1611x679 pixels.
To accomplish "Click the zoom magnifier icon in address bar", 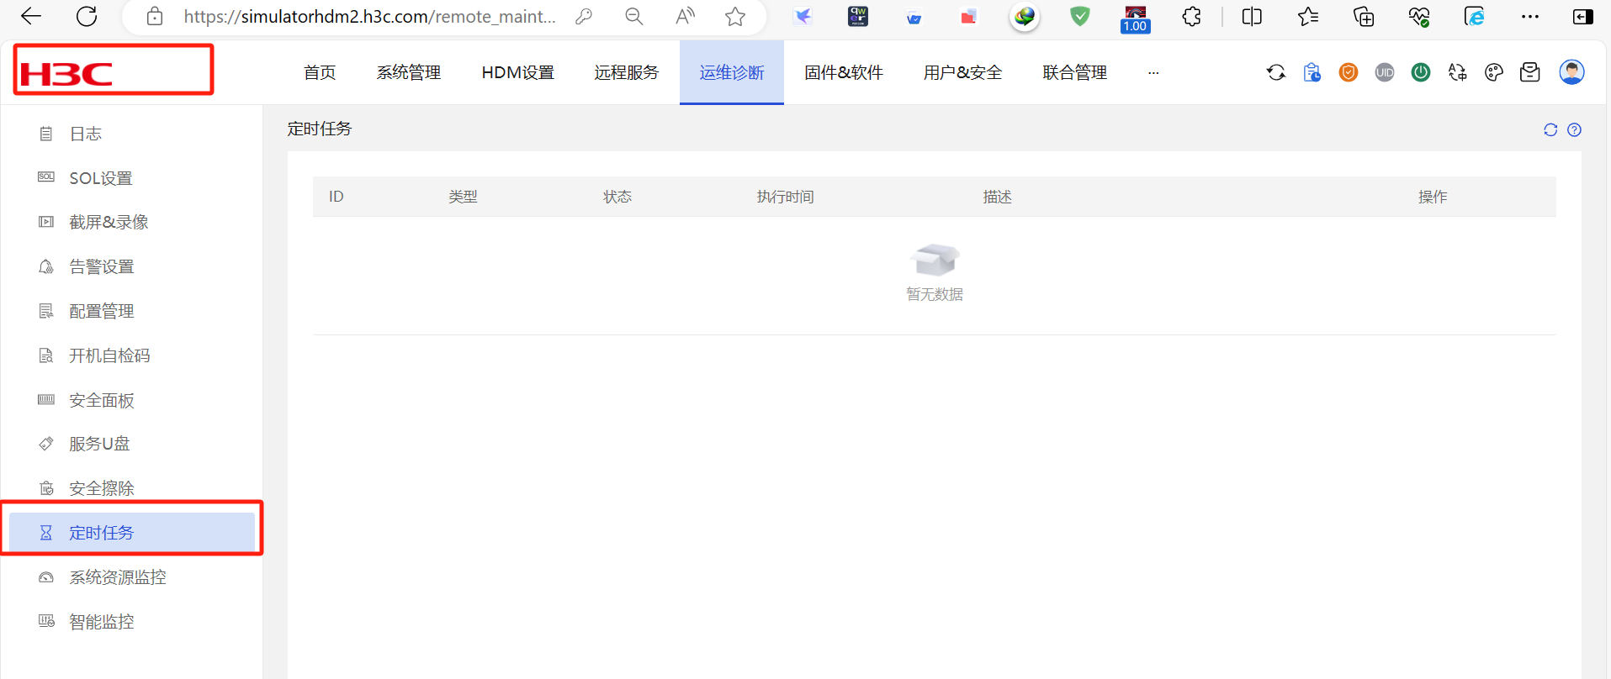I will click(x=634, y=17).
